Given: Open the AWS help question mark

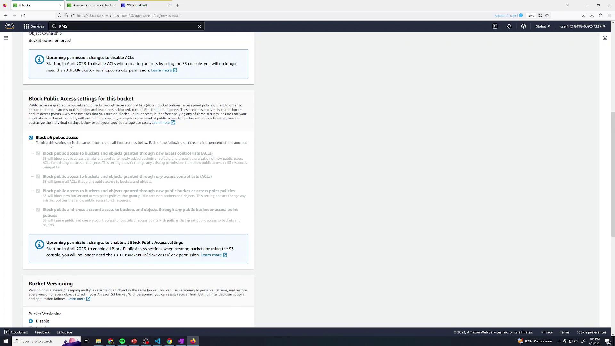Looking at the screenshot, I should [523, 26].
